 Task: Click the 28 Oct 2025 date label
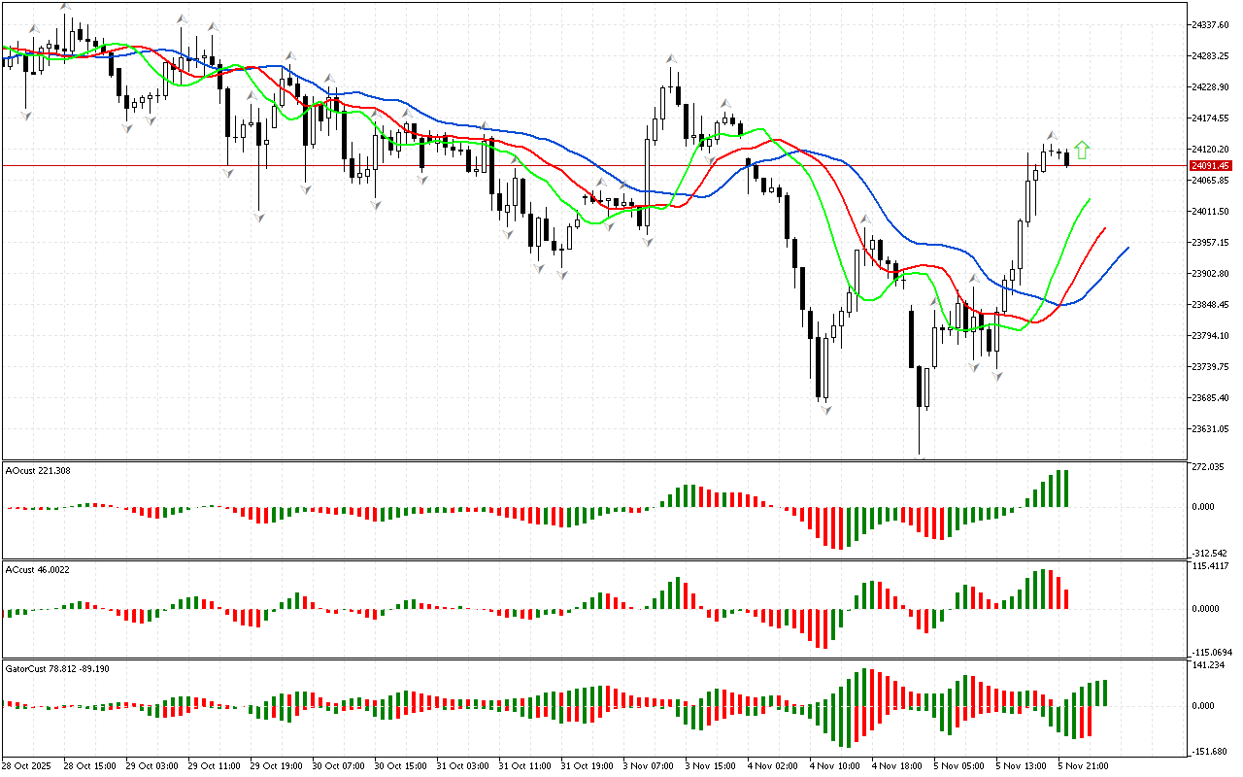click(27, 766)
